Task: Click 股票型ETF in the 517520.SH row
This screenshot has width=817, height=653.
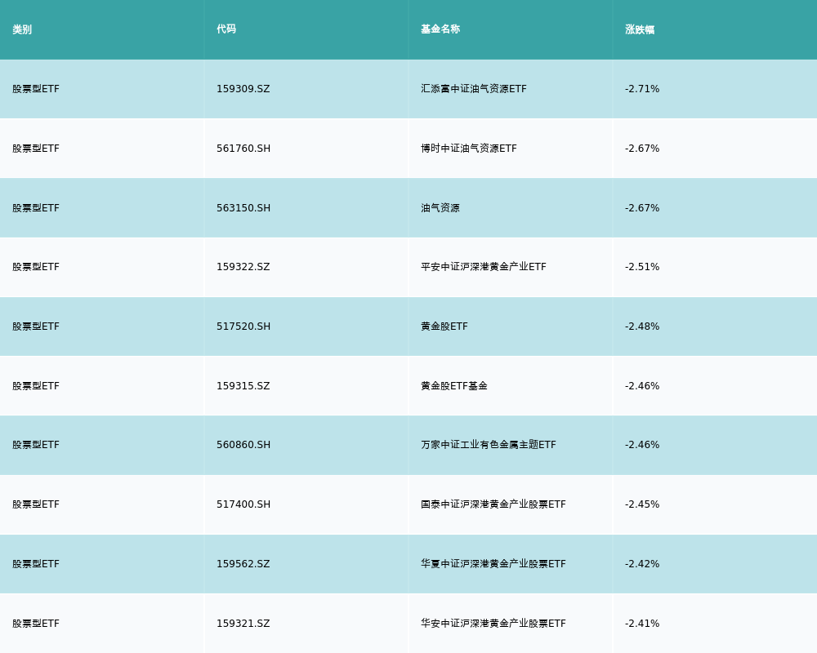Action: [36, 326]
